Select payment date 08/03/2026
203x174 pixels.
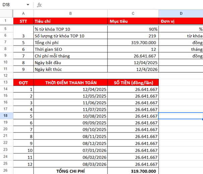click(x=71, y=164)
